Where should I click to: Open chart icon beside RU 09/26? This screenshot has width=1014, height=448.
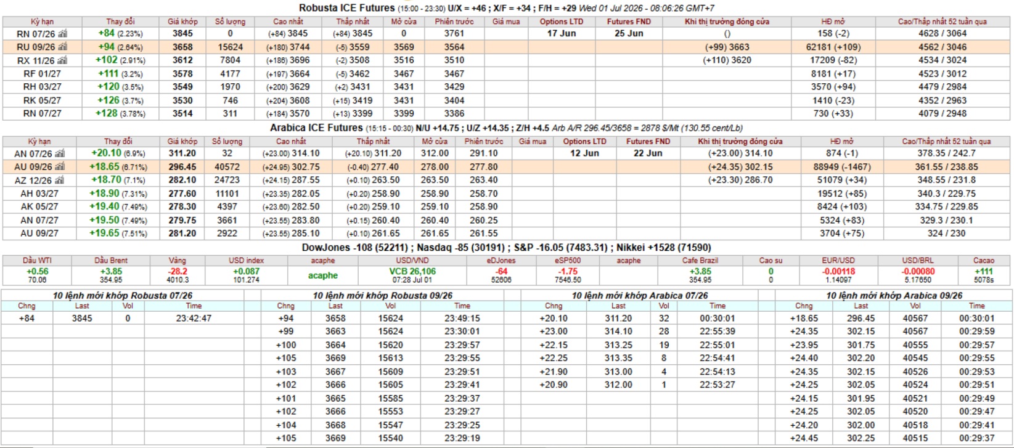pos(62,47)
